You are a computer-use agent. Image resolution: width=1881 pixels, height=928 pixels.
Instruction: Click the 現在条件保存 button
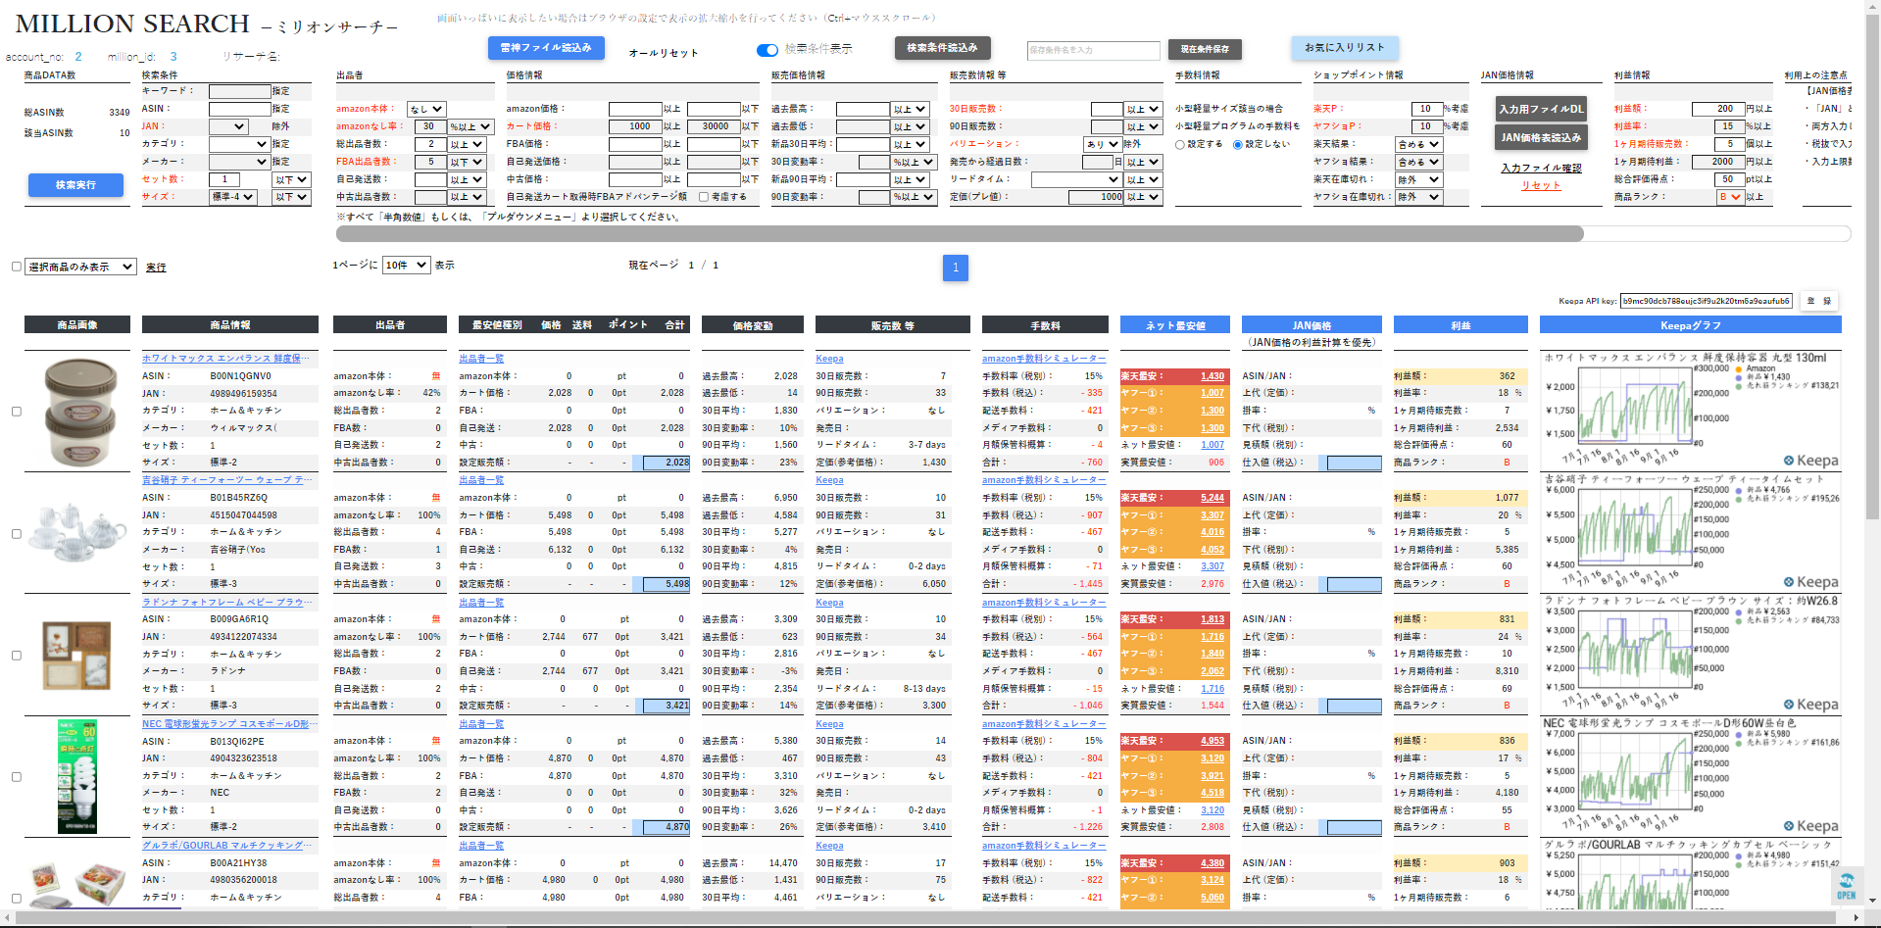(1205, 49)
